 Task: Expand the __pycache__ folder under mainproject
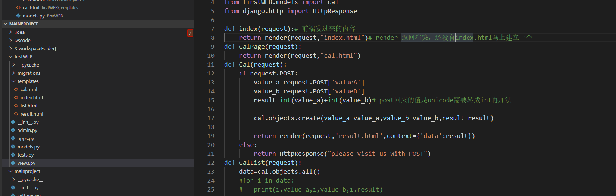point(98,180)
